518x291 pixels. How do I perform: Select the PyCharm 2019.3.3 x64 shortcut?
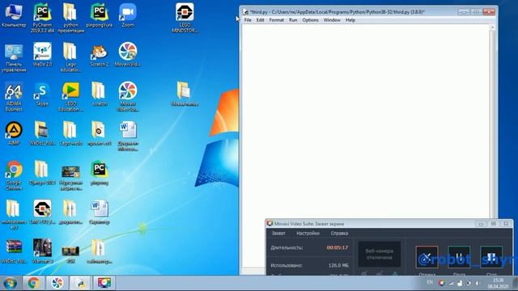coord(42,18)
